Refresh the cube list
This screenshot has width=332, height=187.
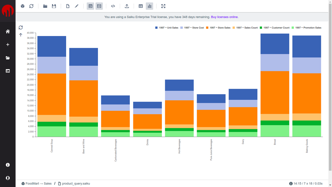(31, 6)
